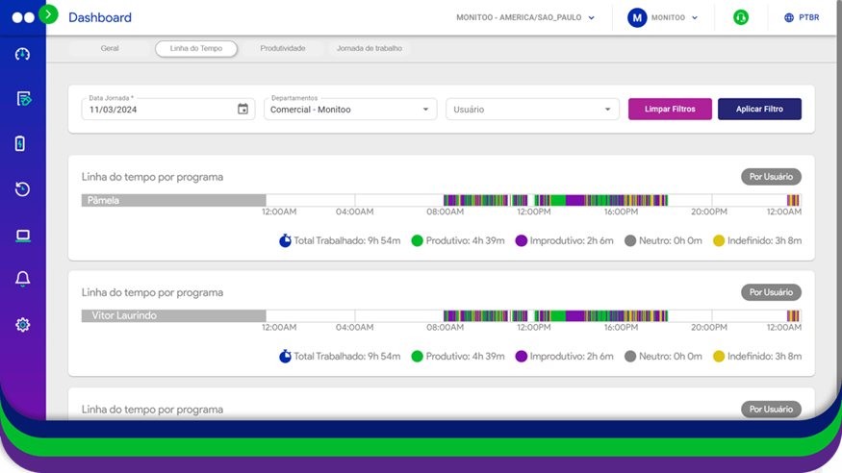The height and width of the screenshot is (473, 842).
Task: Open notifications bell in sidebar
Action: pyautogui.click(x=23, y=279)
